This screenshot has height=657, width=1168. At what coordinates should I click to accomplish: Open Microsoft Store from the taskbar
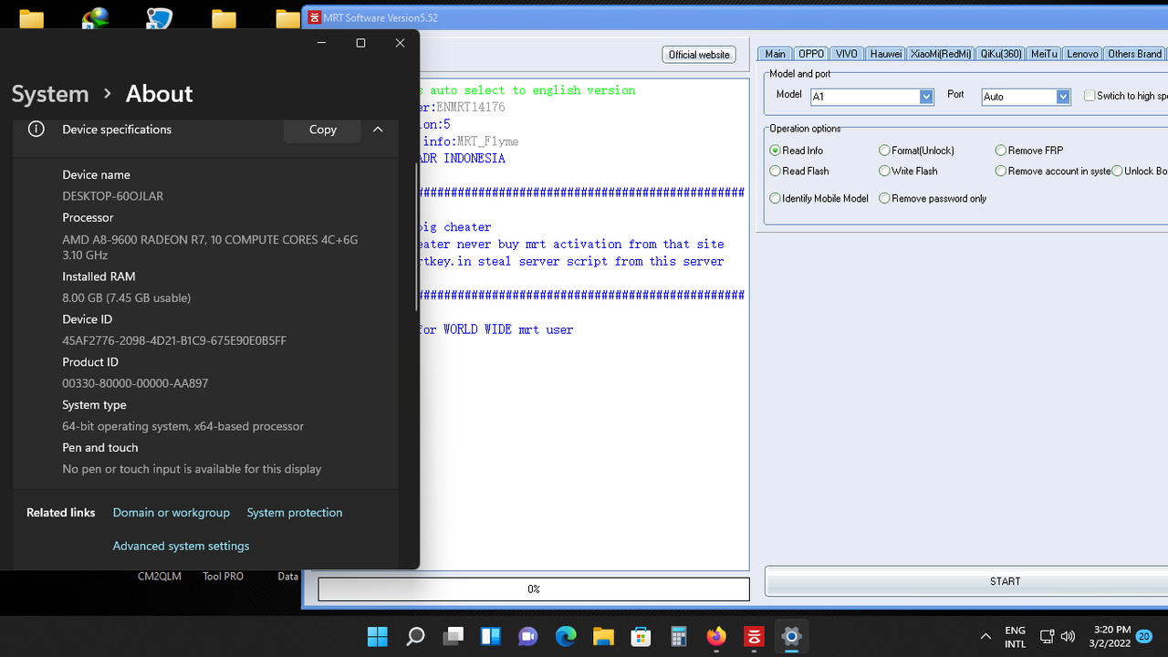pos(641,636)
